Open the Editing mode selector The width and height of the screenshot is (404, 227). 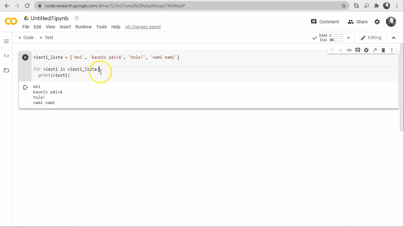[x=371, y=38]
